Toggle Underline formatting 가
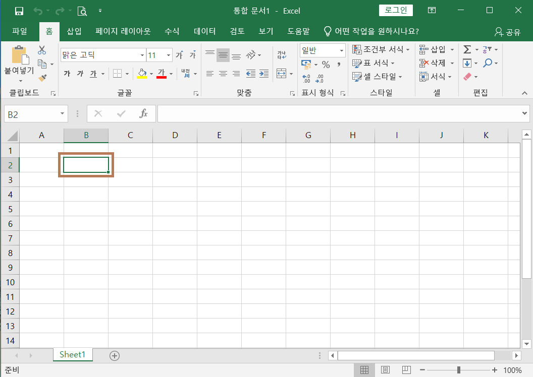 click(93, 74)
